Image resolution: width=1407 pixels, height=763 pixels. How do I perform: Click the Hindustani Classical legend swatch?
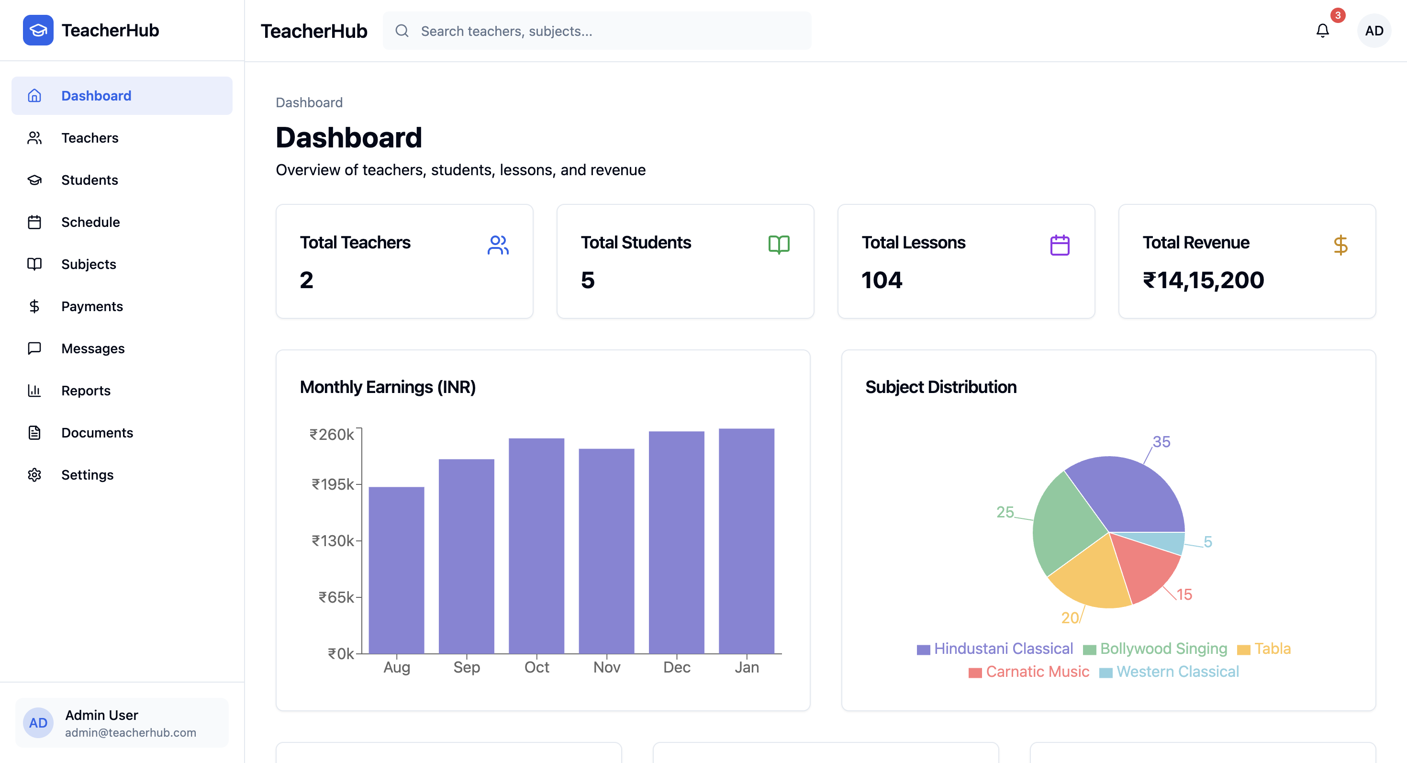coord(923,650)
